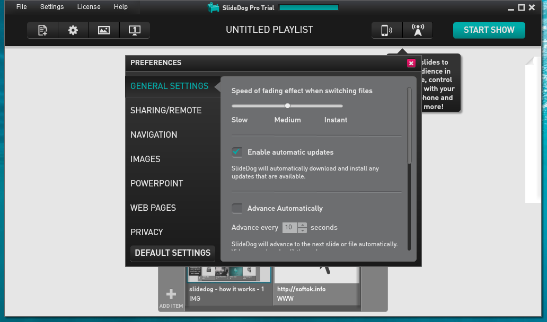Close the Preferences dialog

tap(411, 63)
